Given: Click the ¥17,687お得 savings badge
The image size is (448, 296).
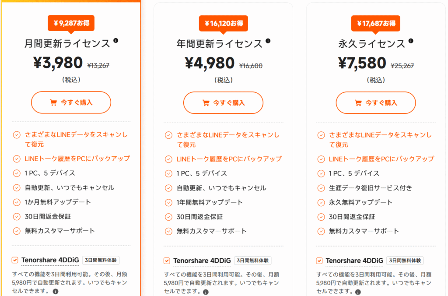Looking at the screenshot, I should 376,22.
